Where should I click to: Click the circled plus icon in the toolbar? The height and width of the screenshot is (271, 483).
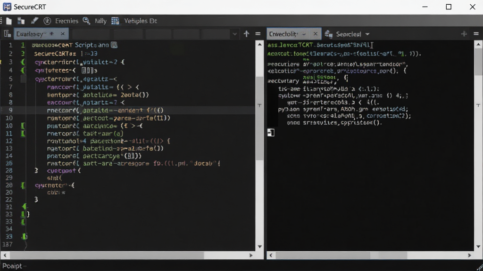pos(47,21)
